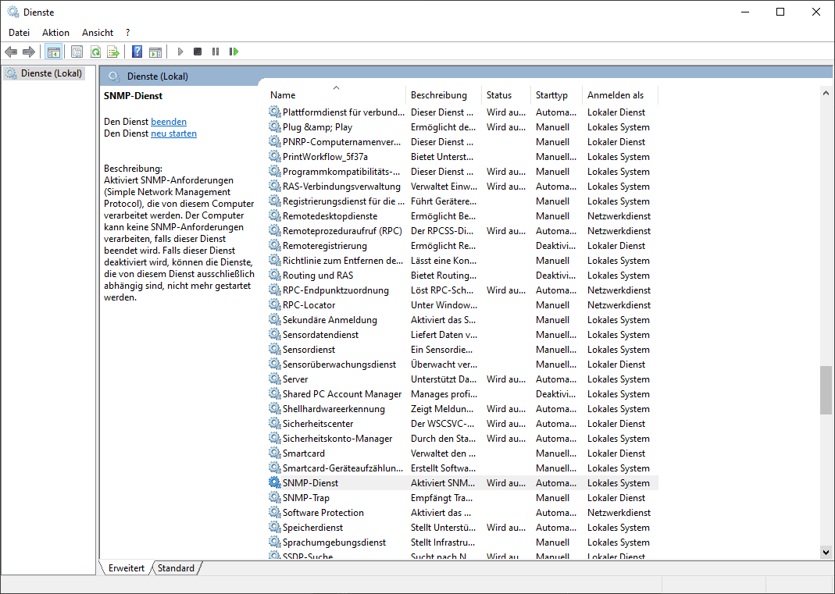Toggle the console tree pane icon
Image resolution: width=835 pixels, height=594 pixels.
53,52
